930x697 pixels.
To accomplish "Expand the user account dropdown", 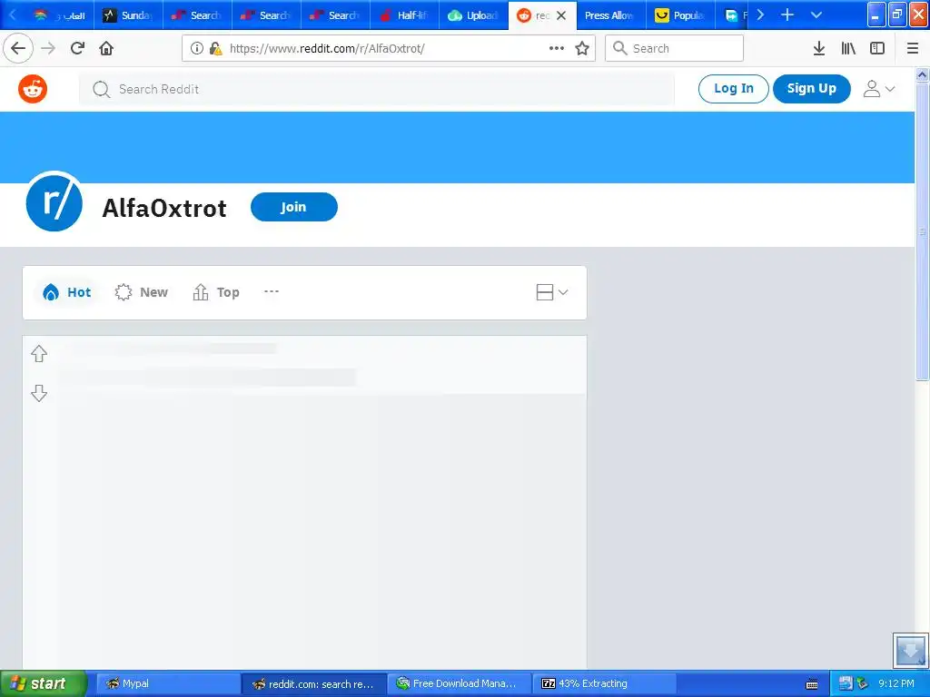I will click(x=879, y=89).
